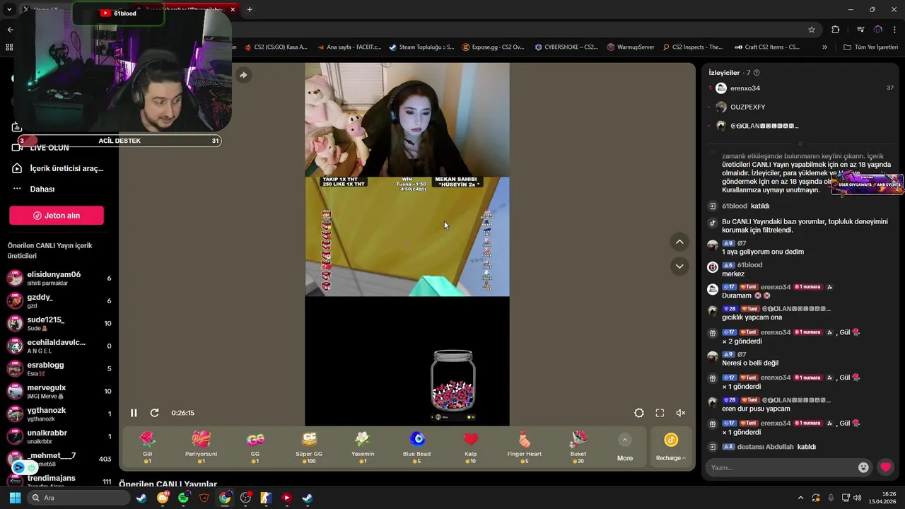905x509 pixels.
Task: Open LIVE OLUN in sidebar
Action: (49, 148)
